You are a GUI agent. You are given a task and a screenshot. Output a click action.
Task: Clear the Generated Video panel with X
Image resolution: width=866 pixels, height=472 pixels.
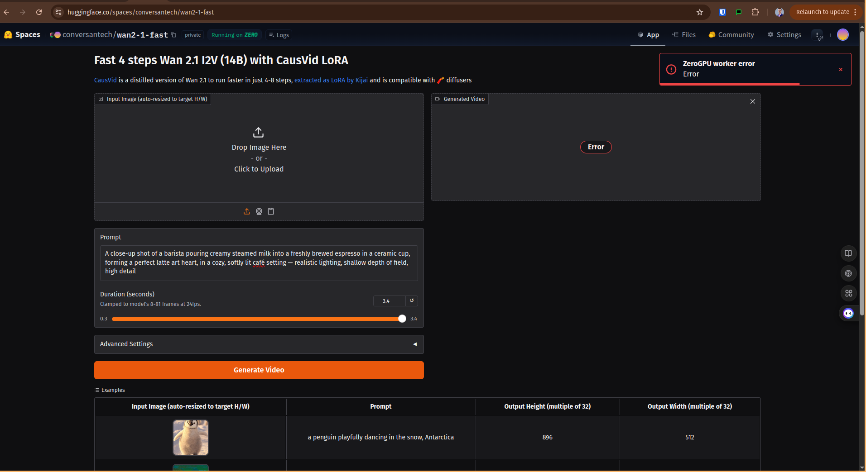coord(753,101)
